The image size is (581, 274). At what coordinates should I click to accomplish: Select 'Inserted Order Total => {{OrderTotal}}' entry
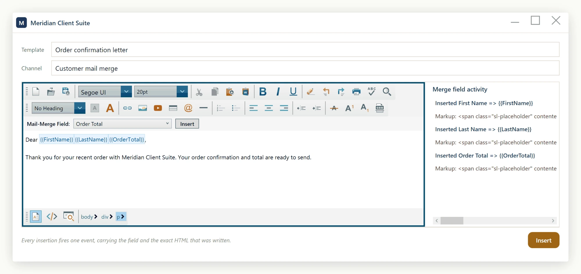[485, 155]
